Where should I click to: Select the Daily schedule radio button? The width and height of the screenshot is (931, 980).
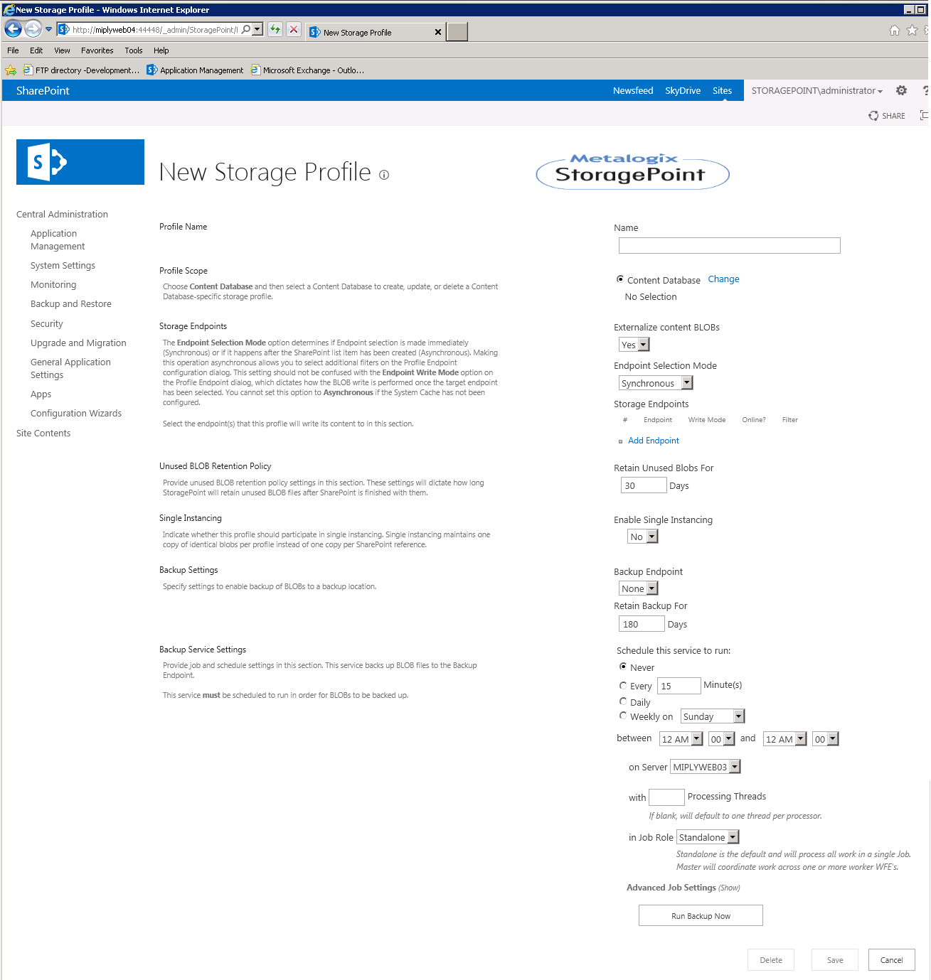[x=623, y=701]
